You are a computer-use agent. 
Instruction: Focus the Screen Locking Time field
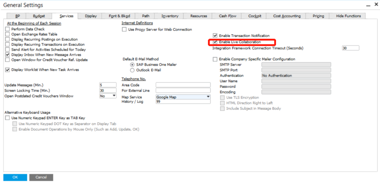108,91
